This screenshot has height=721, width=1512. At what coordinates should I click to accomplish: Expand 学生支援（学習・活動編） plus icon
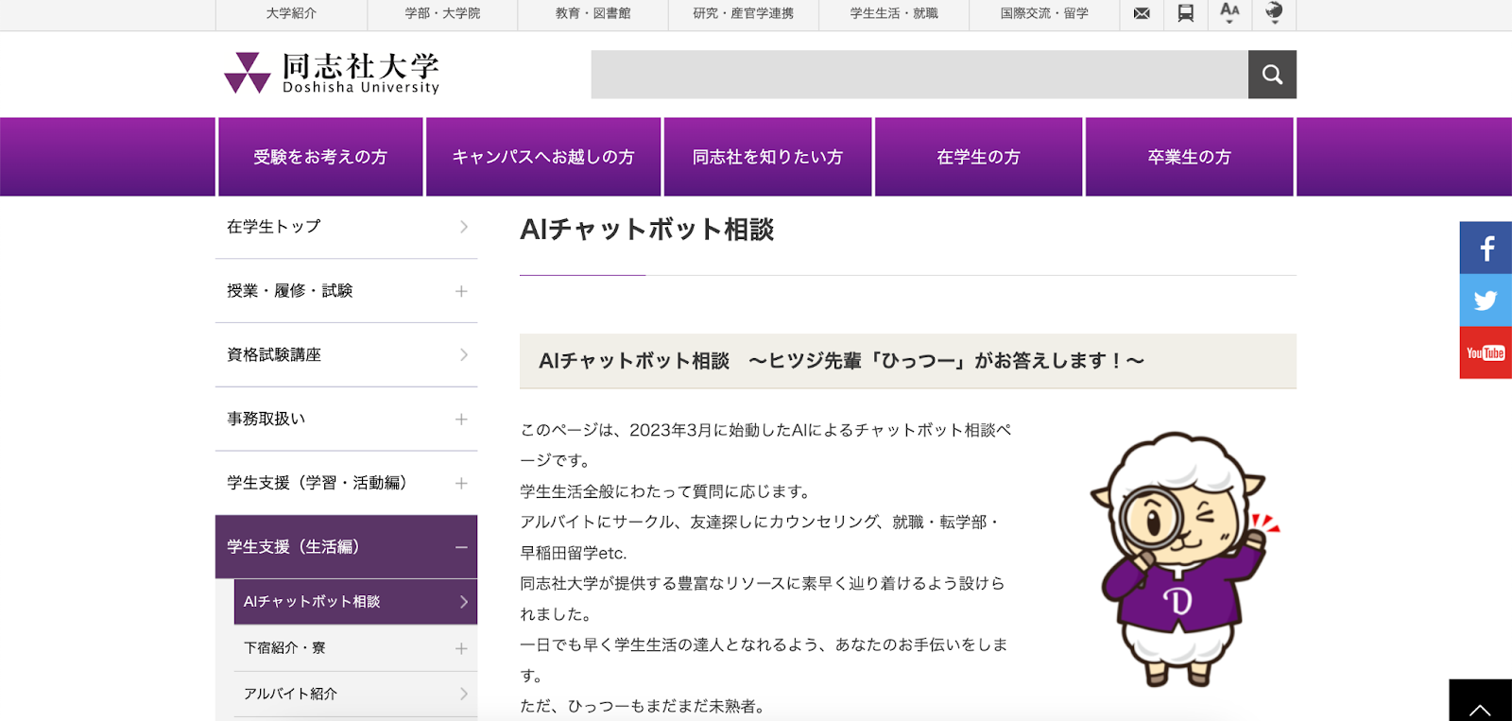click(461, 483)
